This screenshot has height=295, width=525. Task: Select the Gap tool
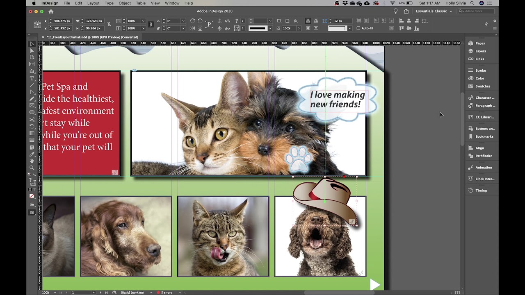coord(32,64)
